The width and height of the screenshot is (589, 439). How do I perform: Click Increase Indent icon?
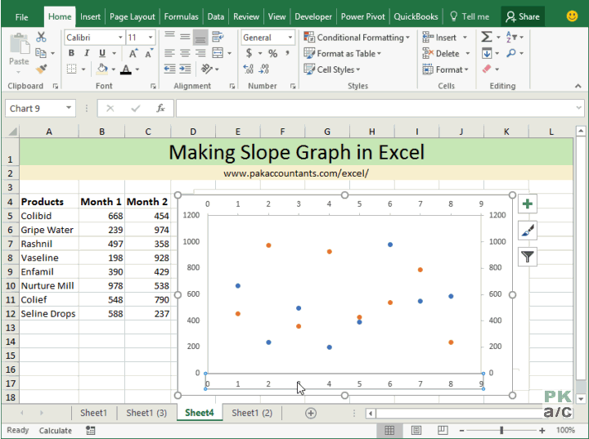[x=185, y=69]
